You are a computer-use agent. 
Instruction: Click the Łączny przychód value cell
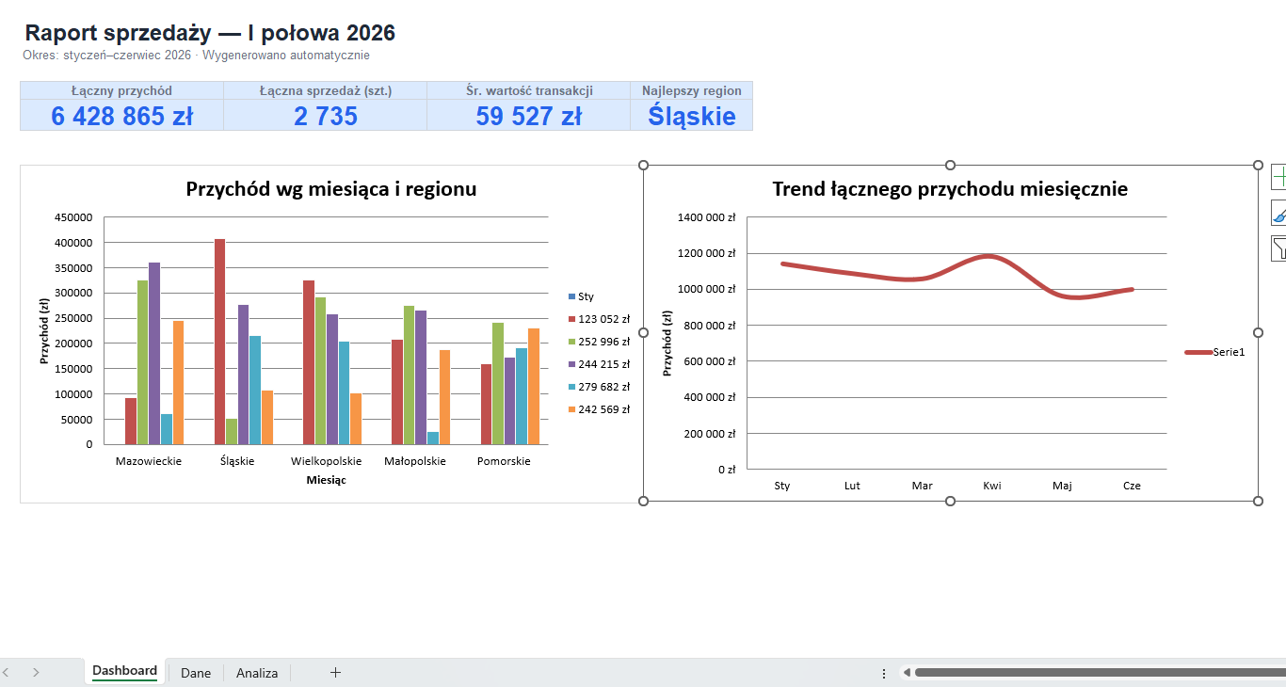[122, 116]
